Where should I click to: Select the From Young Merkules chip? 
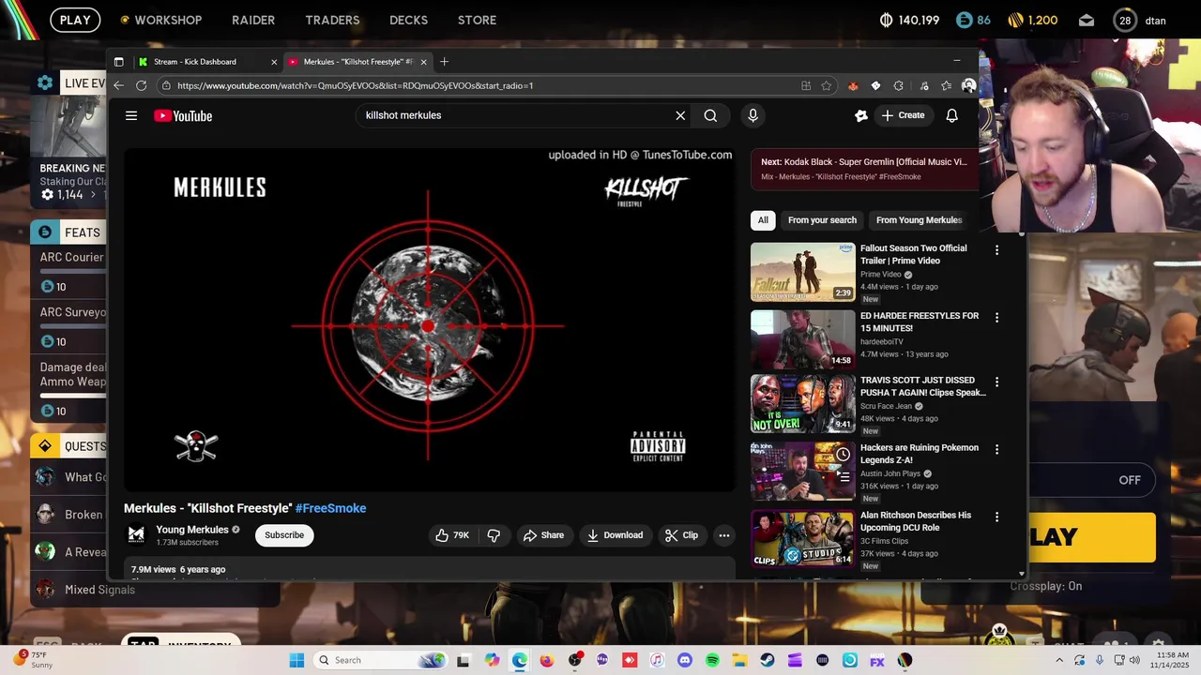tap(919, 220)
